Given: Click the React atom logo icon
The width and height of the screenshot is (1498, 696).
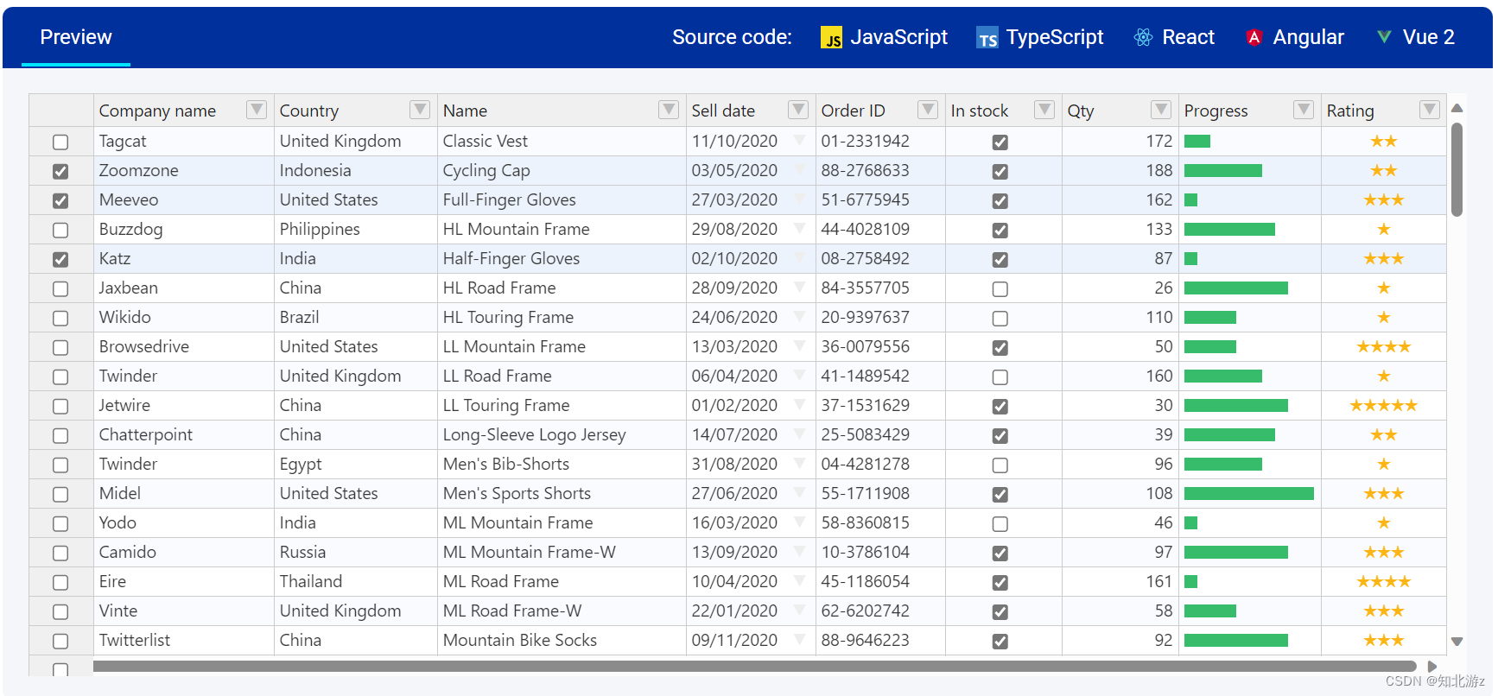Looking at the screenshot, I should 1143,37.
